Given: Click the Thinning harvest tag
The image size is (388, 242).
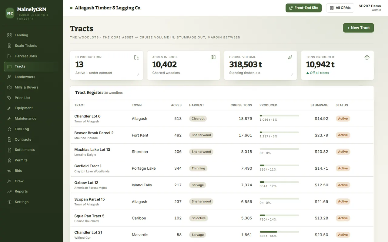Looking at the screenshot, I should pyautogui.click(x=198, y=168).
